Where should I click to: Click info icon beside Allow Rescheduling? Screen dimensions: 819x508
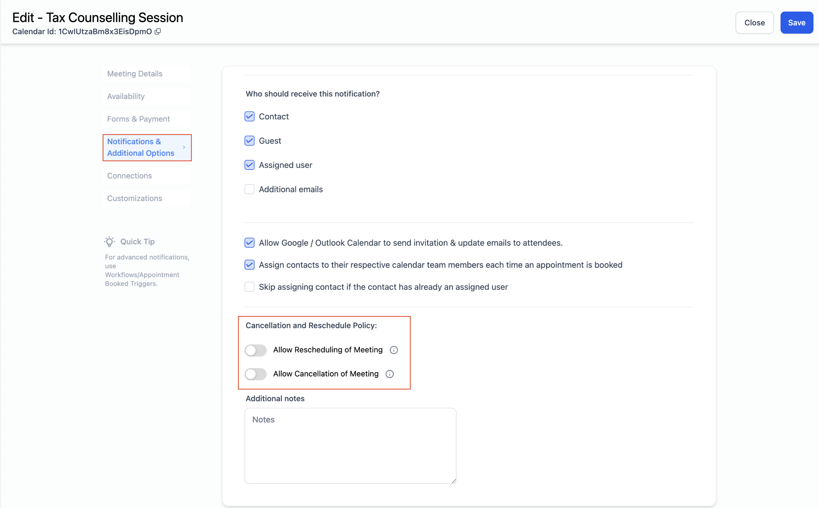tap(394, 350)
